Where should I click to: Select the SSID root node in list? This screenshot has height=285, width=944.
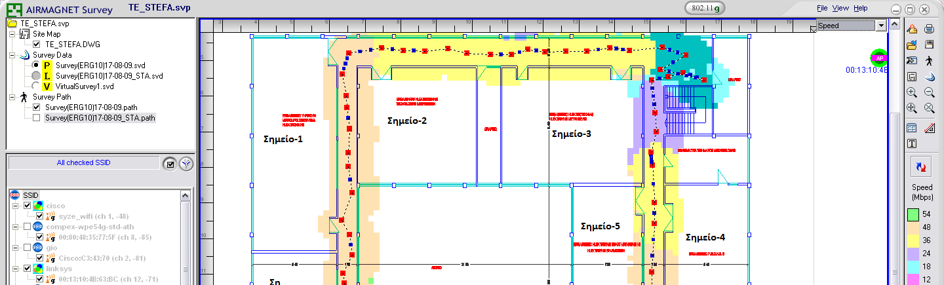pos(31,195)
